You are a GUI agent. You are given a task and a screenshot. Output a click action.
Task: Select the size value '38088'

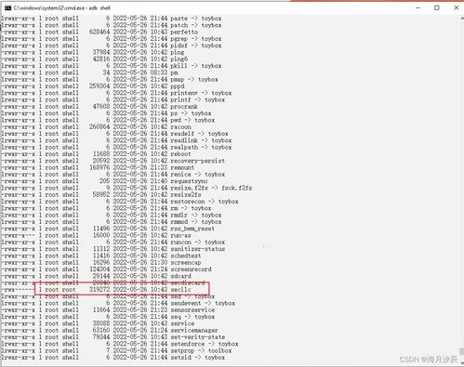pyautogui.click(x=101, y=323)
